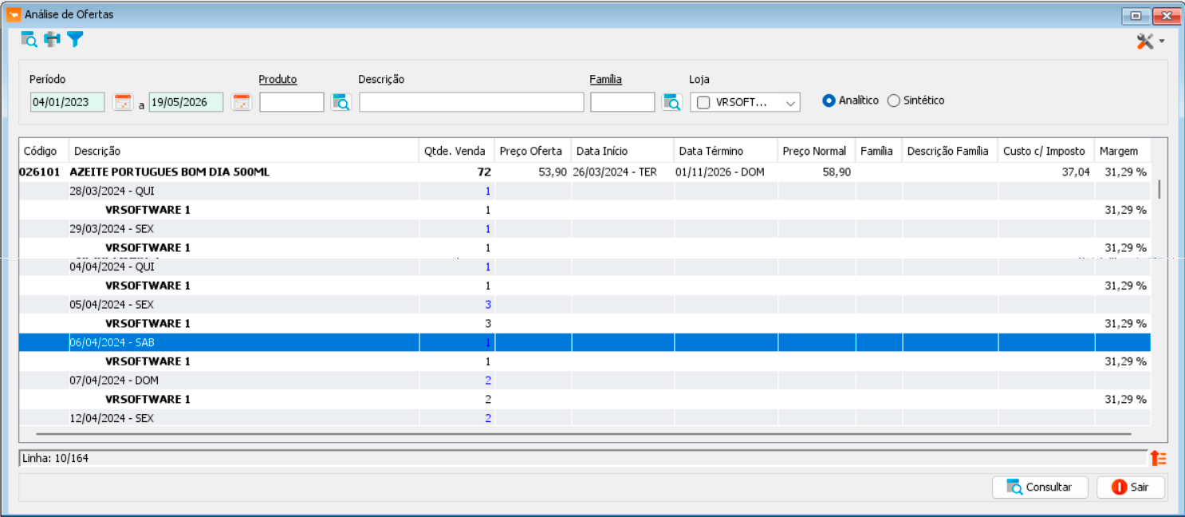Open calendar picker for period end date
The width and height of the screenshot is (1185, 517).
pos(241,102)
